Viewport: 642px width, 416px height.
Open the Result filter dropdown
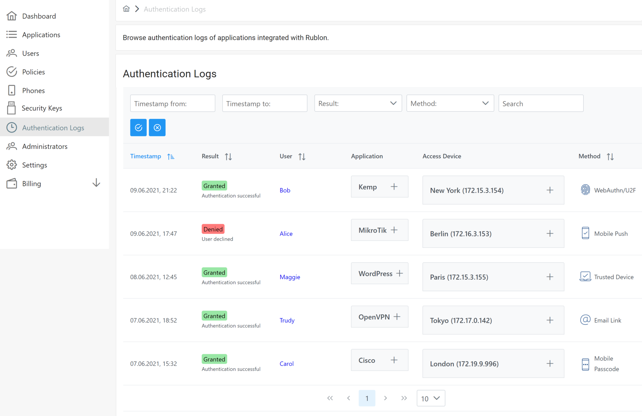click(358, 103)
